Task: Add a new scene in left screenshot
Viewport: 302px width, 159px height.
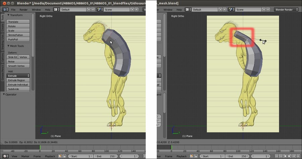Action: (x=132, y=9)
